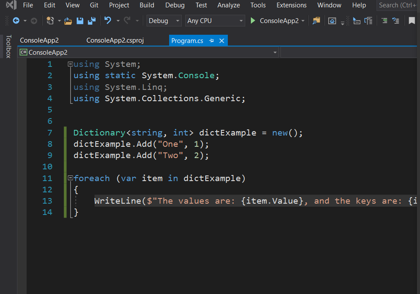
Task: Save all open files
Action: [92, 20]
